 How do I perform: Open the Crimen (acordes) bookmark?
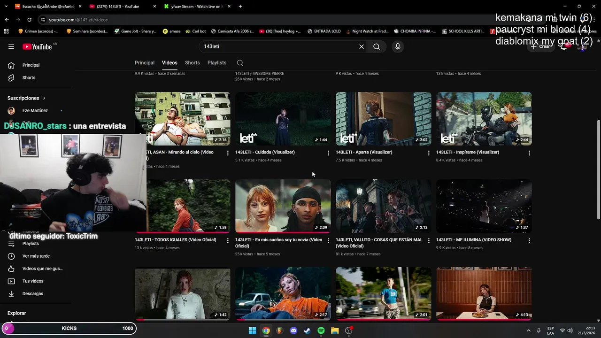click(38, 31)
